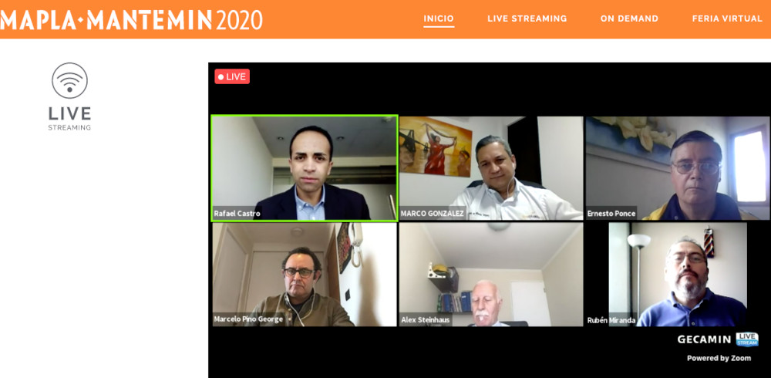The height and width of the screenshot is (378, 771).
Task: Click the Live Streaming wifi icon
Action: click(70, 81)
